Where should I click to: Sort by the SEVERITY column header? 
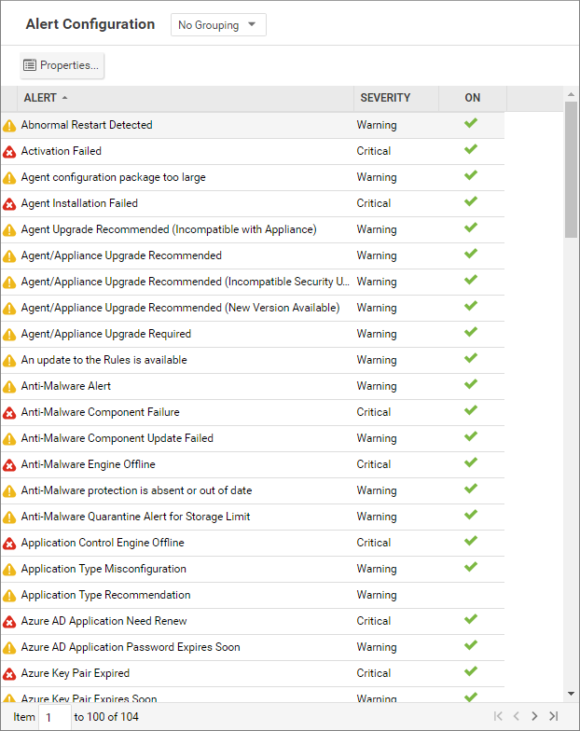[x=385, y=98]
